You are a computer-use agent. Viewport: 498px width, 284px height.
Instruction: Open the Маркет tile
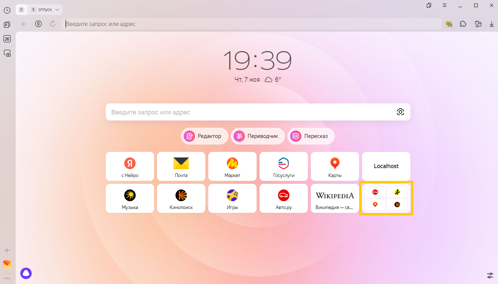tap(232, 166)
